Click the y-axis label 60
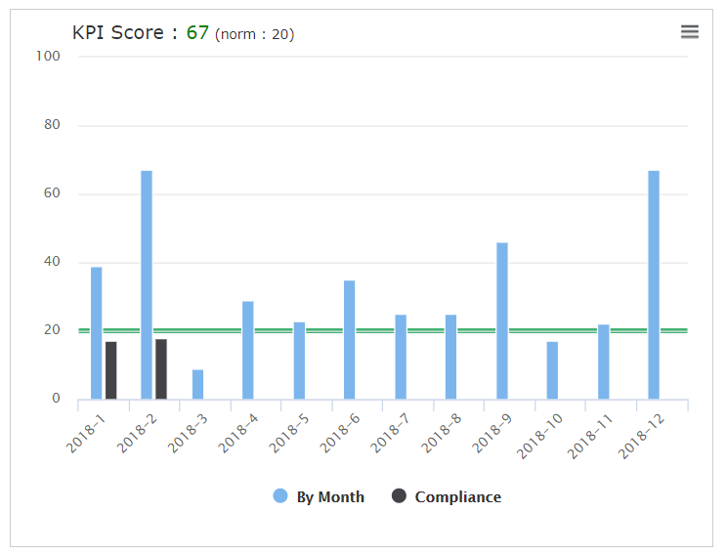727x555 pixels. coord(52,193)
